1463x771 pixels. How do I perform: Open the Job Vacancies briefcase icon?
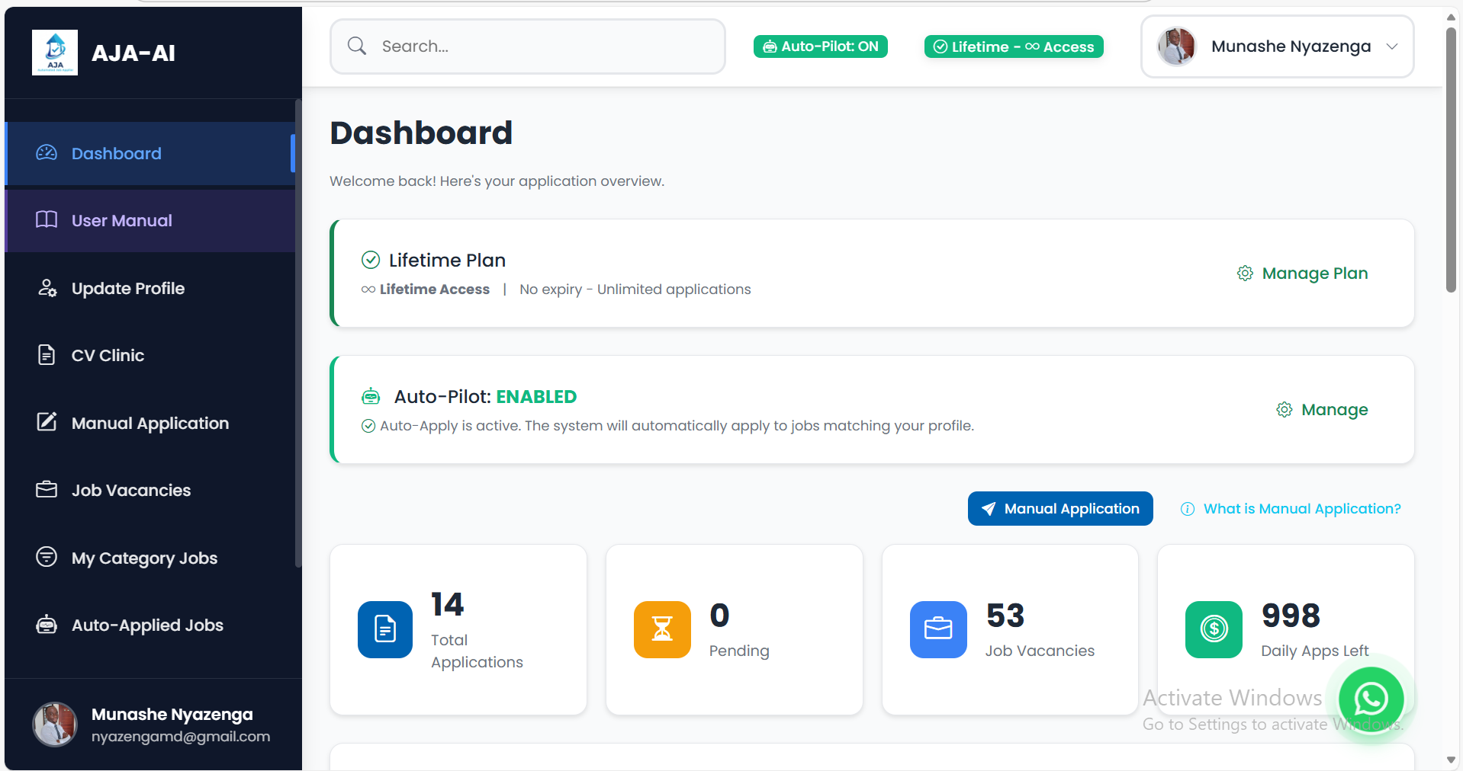[47, 490]
